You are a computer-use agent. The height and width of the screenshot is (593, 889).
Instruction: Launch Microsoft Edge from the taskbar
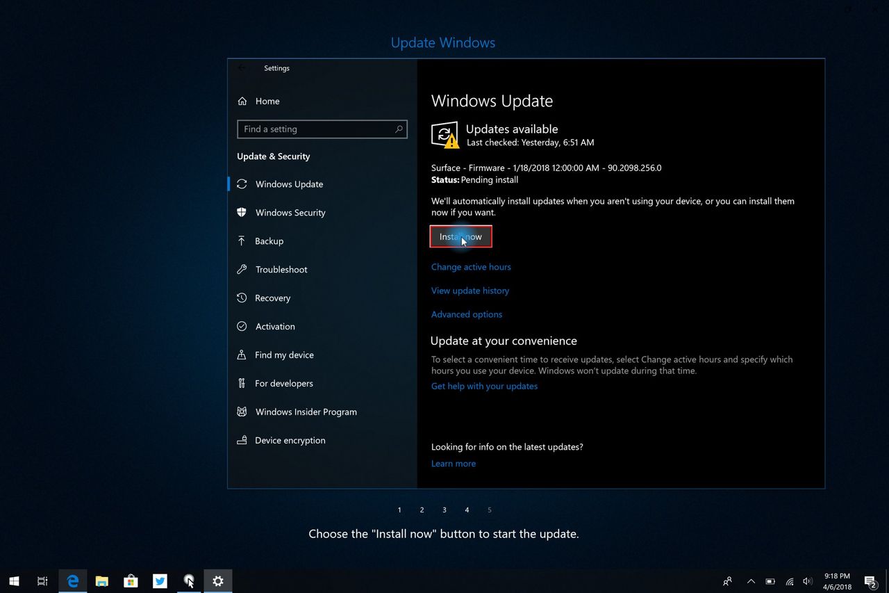pos(72,581)
